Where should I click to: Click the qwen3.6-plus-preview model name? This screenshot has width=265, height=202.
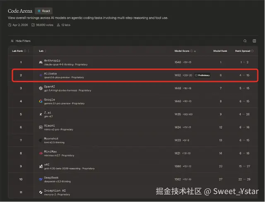57,77
